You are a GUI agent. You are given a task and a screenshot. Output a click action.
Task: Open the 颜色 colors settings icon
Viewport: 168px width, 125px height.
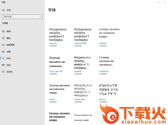[x=3, y=38]
